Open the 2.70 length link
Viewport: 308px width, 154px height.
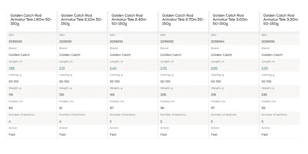tap(163, 68)
